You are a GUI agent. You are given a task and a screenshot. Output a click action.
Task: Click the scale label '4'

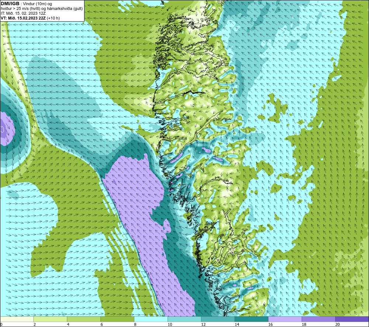68,324
